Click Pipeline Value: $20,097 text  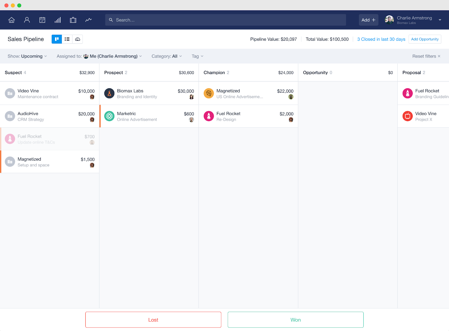click(x=273, y=39)
